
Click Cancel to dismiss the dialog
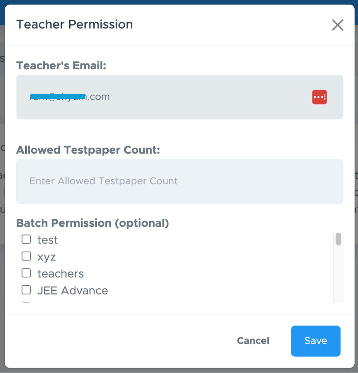(x=253, y=341)
